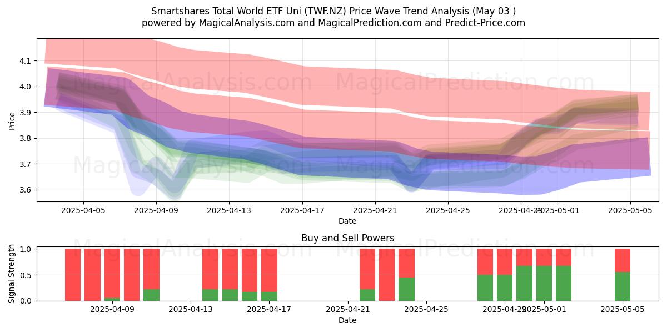The width and height of the screenshot is (667, 333).
Task: Click green segment of the 2025-05-05 bar
Action: (x=623, y=286)
